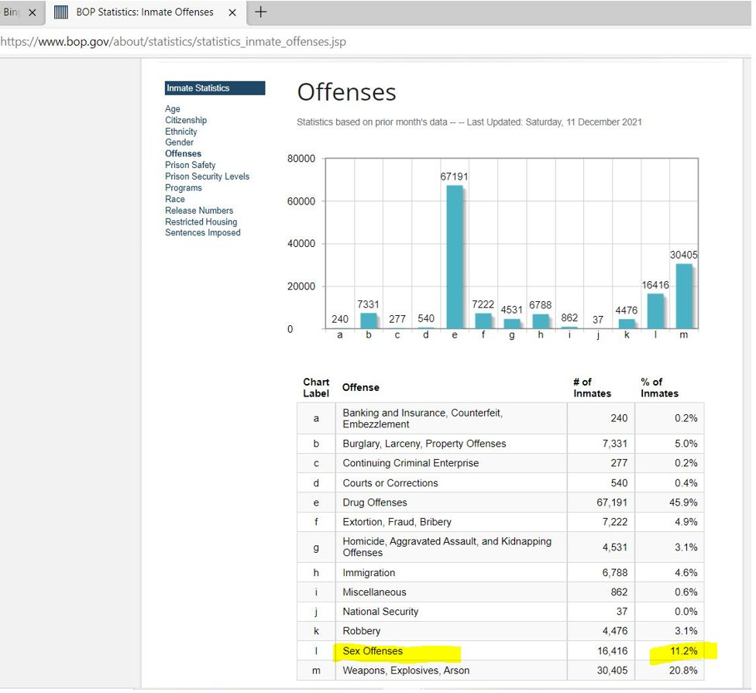
Task: Open Gender statistics link
Action: (x=179, y=142)
